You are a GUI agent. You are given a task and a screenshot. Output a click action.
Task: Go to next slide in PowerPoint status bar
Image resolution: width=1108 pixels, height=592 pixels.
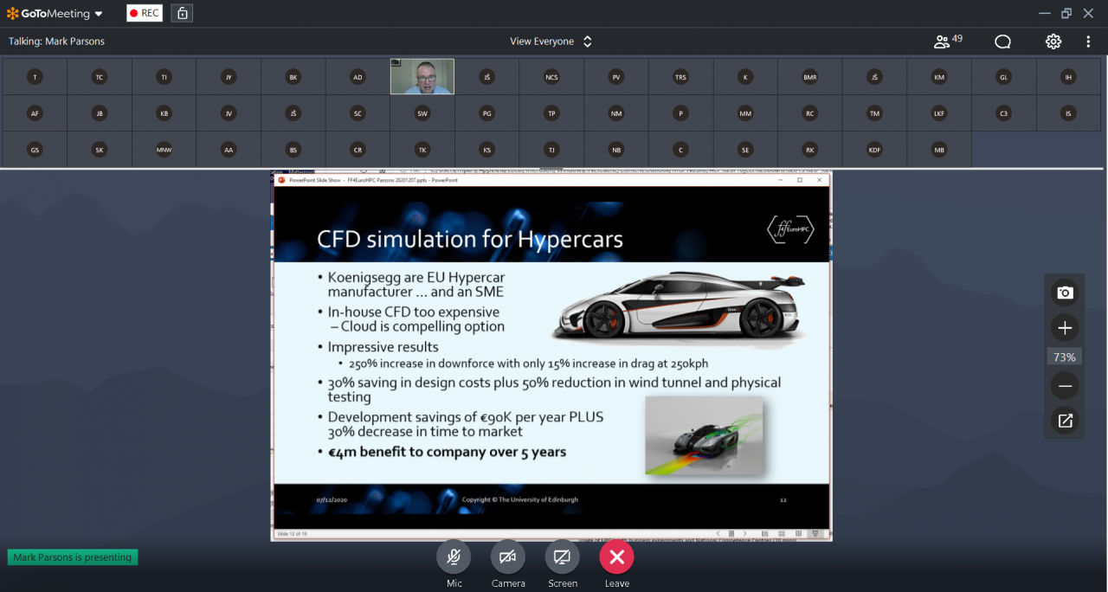pos(745,534)
